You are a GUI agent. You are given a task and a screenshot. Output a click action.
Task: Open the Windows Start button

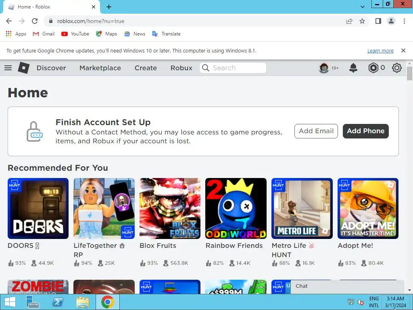(10, 302)
